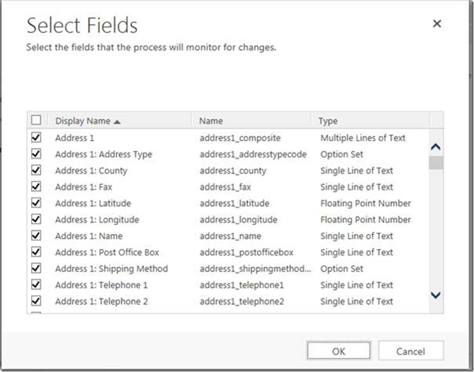
Task: Sort list by Name column header
Action: (x=211, y=121)
